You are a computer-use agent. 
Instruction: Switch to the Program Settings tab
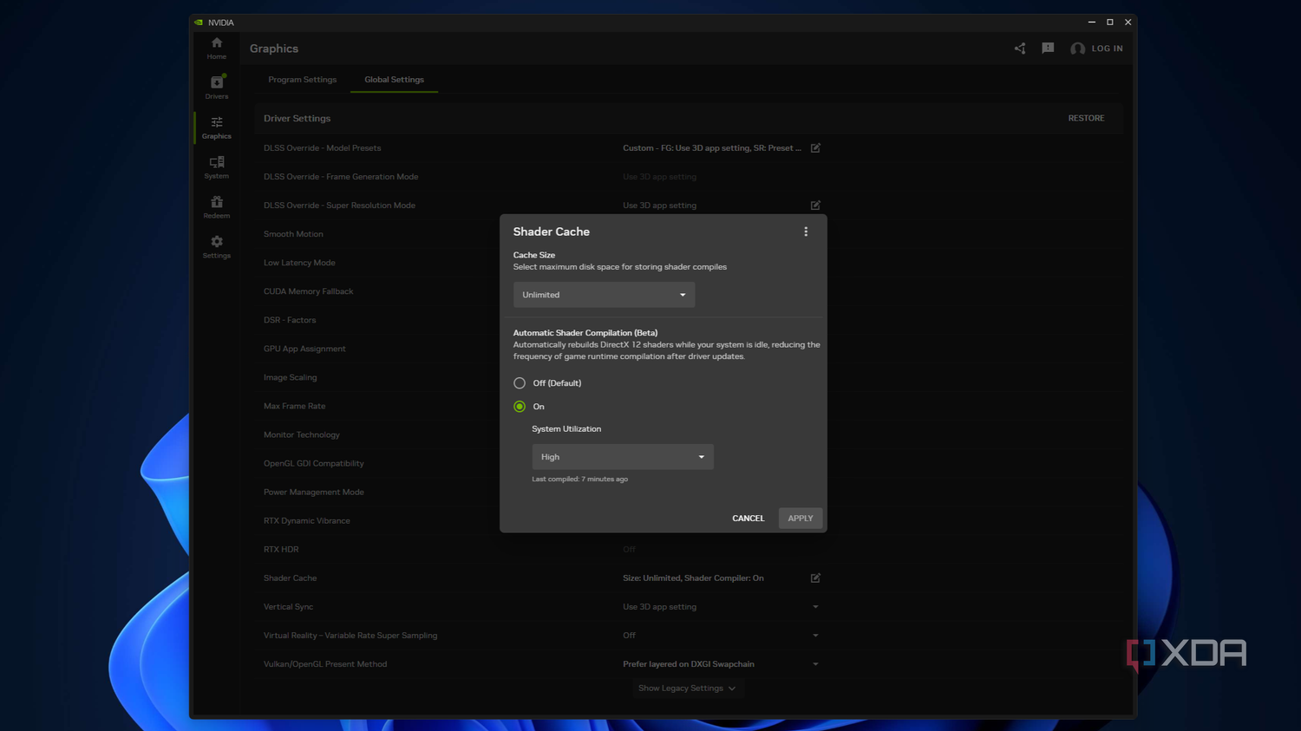(x=302, y=80)
